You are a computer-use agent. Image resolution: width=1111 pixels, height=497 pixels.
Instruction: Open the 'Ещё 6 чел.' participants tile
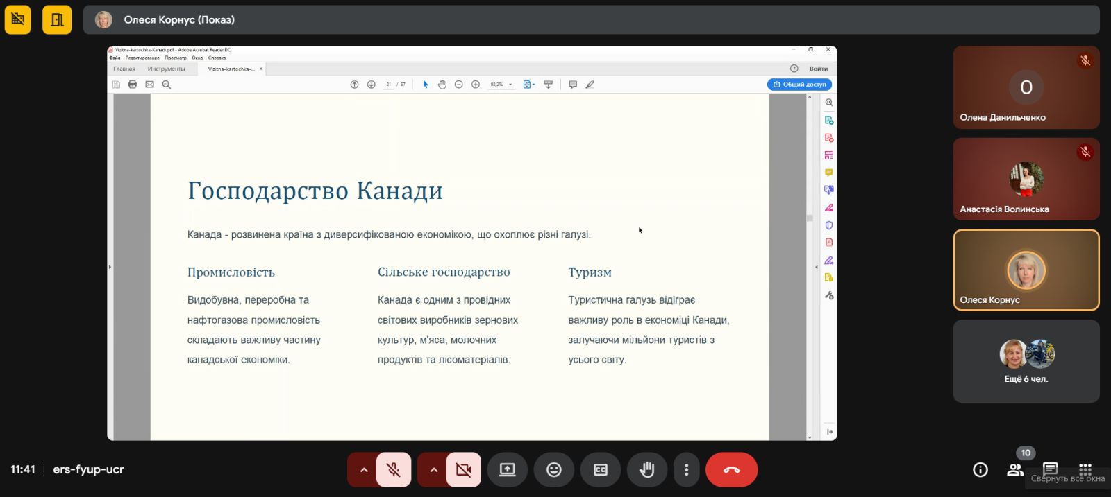(x=1026, y=360)
